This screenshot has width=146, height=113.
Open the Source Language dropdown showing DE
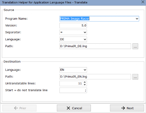pos(85,39)
